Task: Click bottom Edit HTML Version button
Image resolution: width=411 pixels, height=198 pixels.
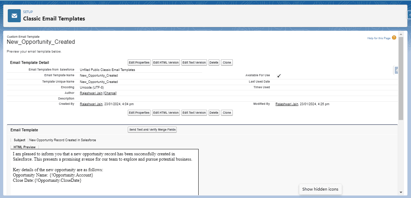Action: (x=166, y=113)
